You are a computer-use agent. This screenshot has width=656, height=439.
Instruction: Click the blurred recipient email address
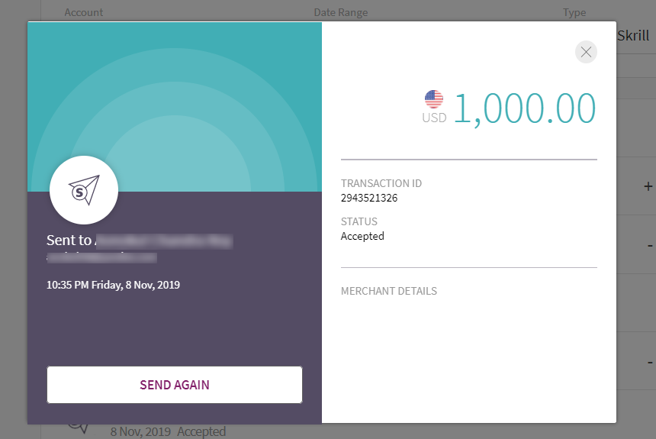click(101, 257)
